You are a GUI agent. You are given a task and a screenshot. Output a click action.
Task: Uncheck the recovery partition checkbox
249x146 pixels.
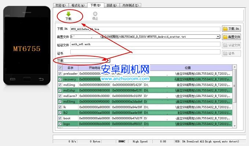(60, 79)
